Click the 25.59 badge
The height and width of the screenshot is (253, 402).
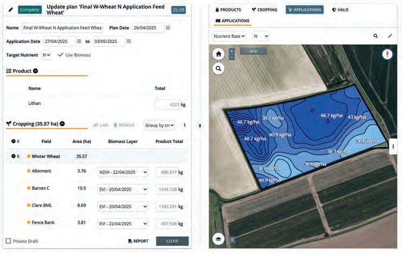point(179,10)
